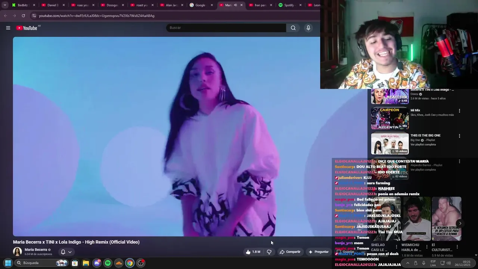
Task: Reload the page in Chrome
Action: tap(23, 16)
